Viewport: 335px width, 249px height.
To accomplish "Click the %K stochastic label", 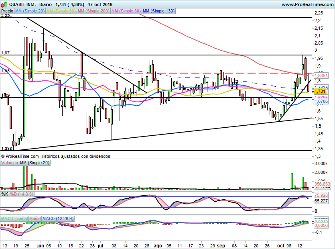I will [5, 194].
